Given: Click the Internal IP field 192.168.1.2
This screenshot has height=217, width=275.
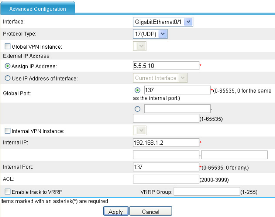Looking at the screenshot, I should coord(166,142).
